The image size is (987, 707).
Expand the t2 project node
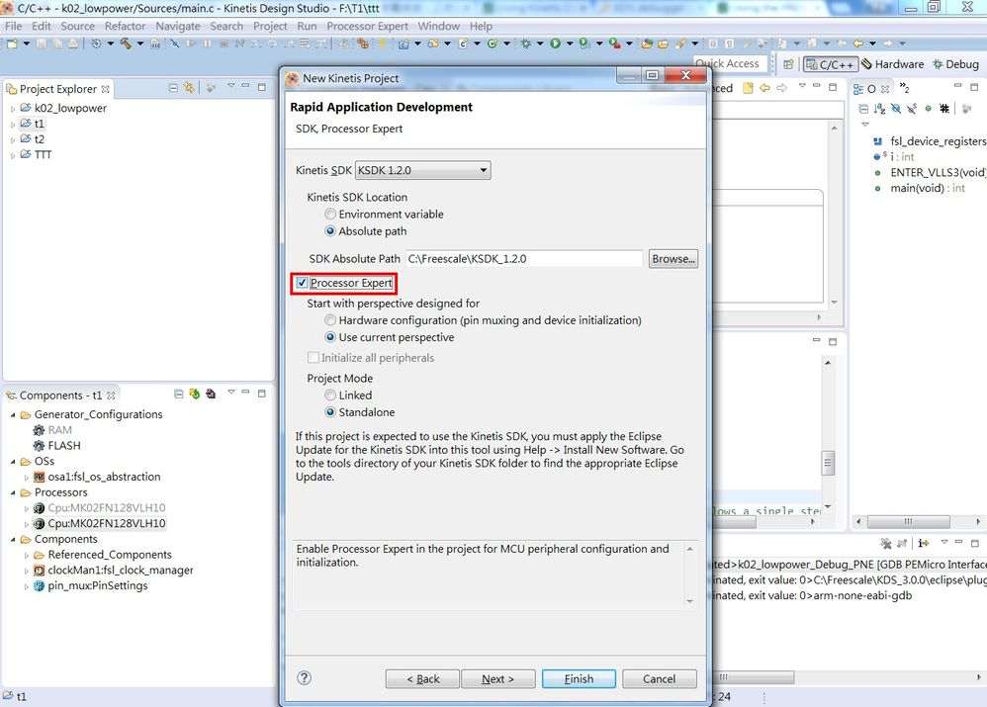coord(13,139)
